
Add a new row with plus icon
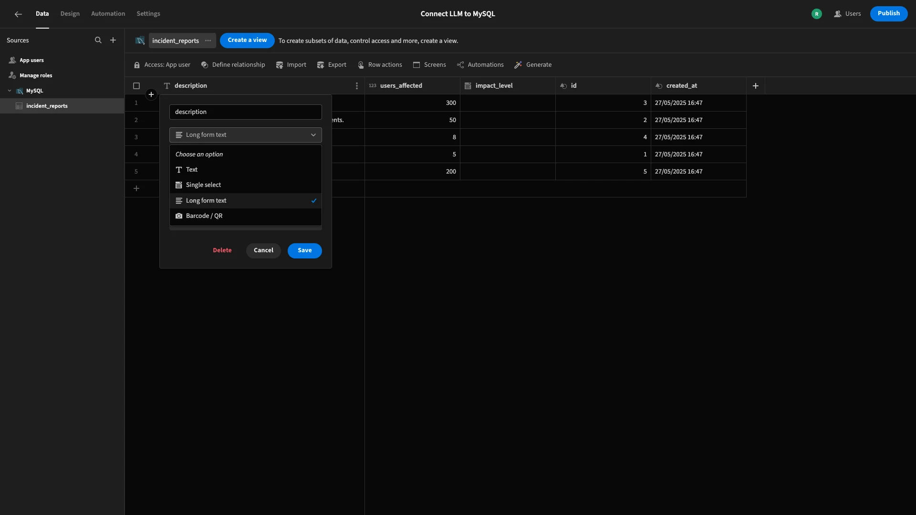136,188
